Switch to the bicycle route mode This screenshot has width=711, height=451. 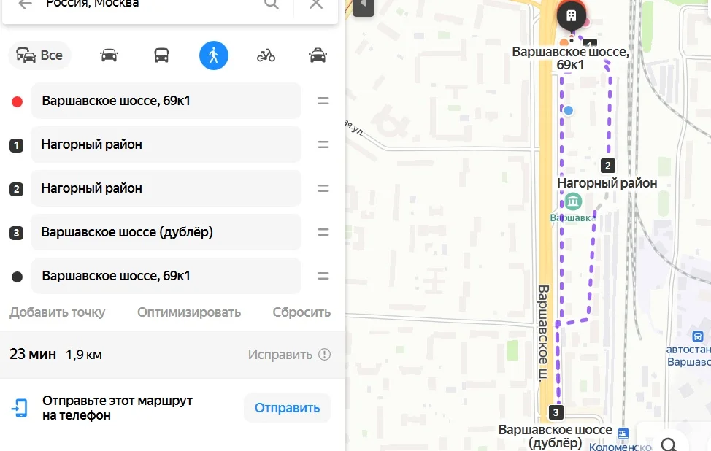click(266, 55)
